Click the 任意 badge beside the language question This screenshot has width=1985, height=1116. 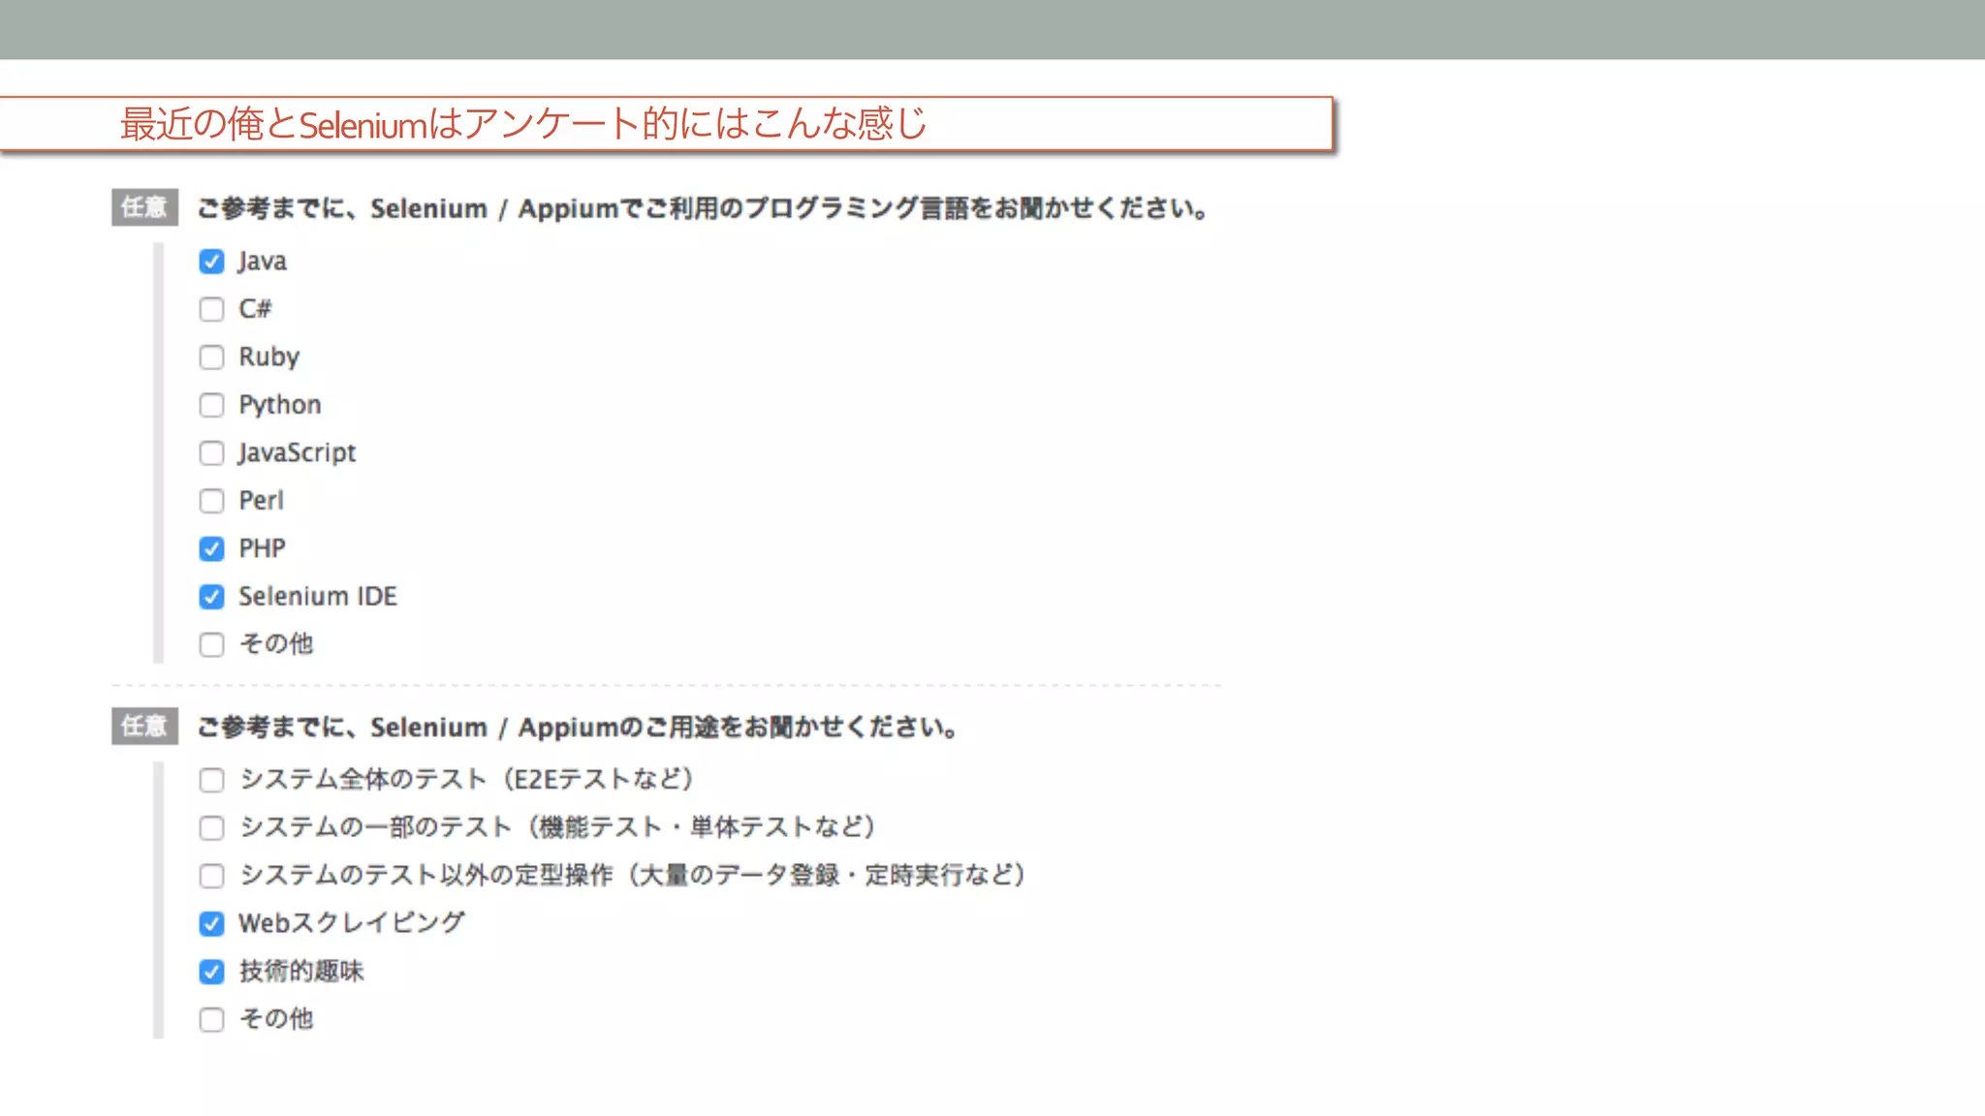pyautogui.click(x=144, y=207)
